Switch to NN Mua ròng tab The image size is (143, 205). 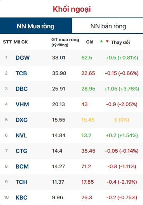[x=36, y=26]
